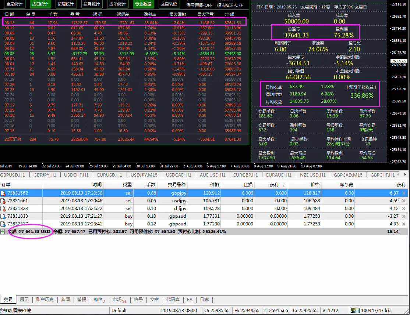Open the 账户历史 account history tab
Image resolution: width=410 pixels, height=315 pixels.
[45, 300]
